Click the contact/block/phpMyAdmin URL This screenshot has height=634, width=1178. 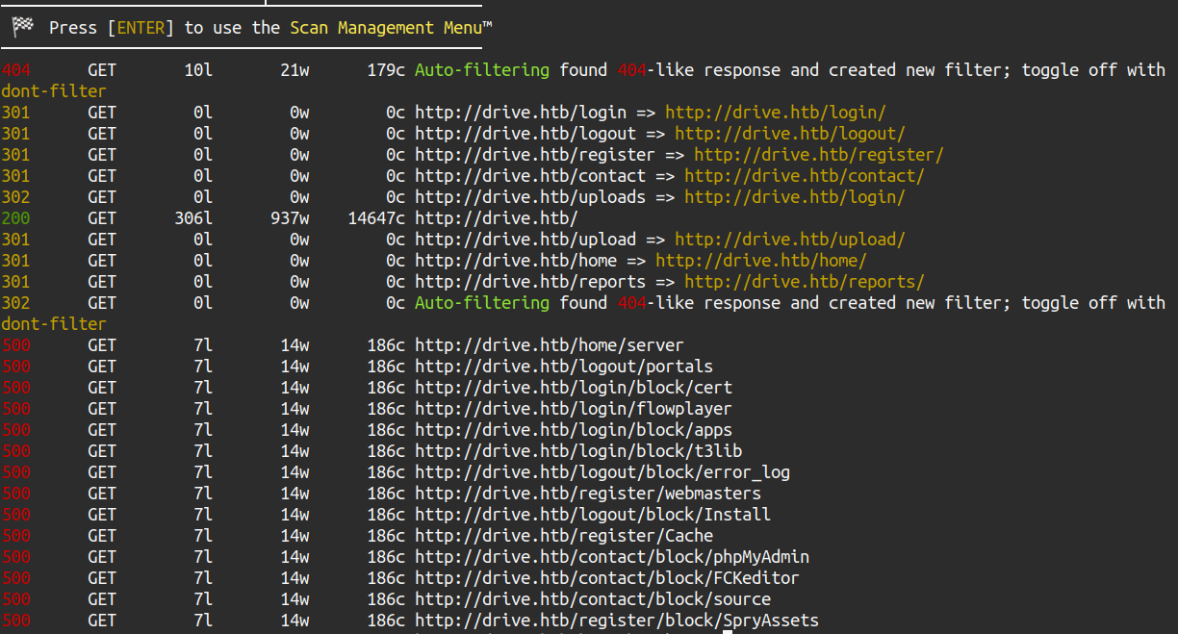[x=612, y=557]
